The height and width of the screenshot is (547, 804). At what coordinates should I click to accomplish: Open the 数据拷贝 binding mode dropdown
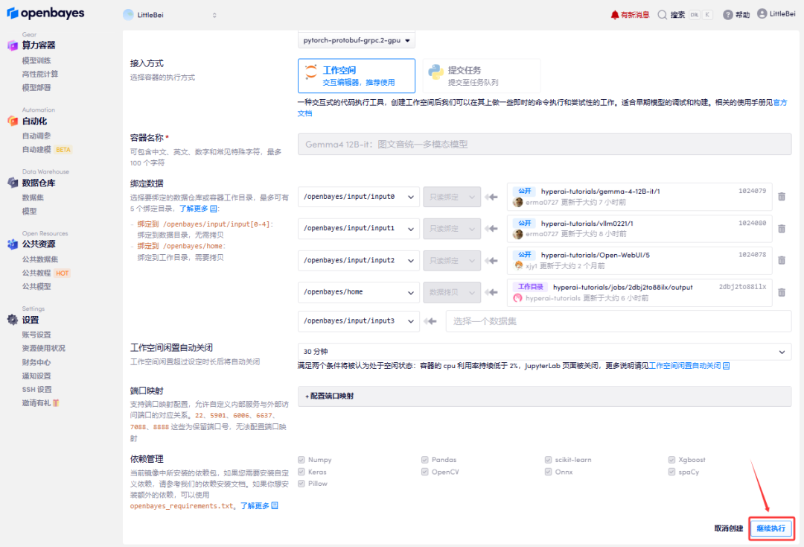point(452,292)
